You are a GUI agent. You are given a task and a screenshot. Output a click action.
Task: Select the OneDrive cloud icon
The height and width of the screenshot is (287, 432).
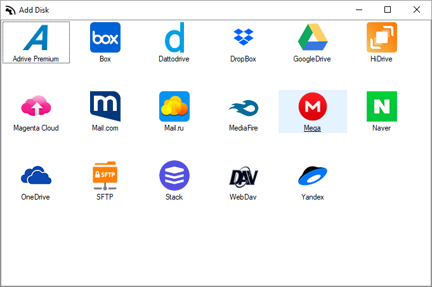(36, 175)
